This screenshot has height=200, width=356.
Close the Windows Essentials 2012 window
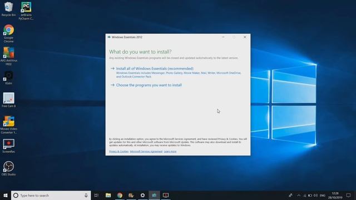point(245,37)
